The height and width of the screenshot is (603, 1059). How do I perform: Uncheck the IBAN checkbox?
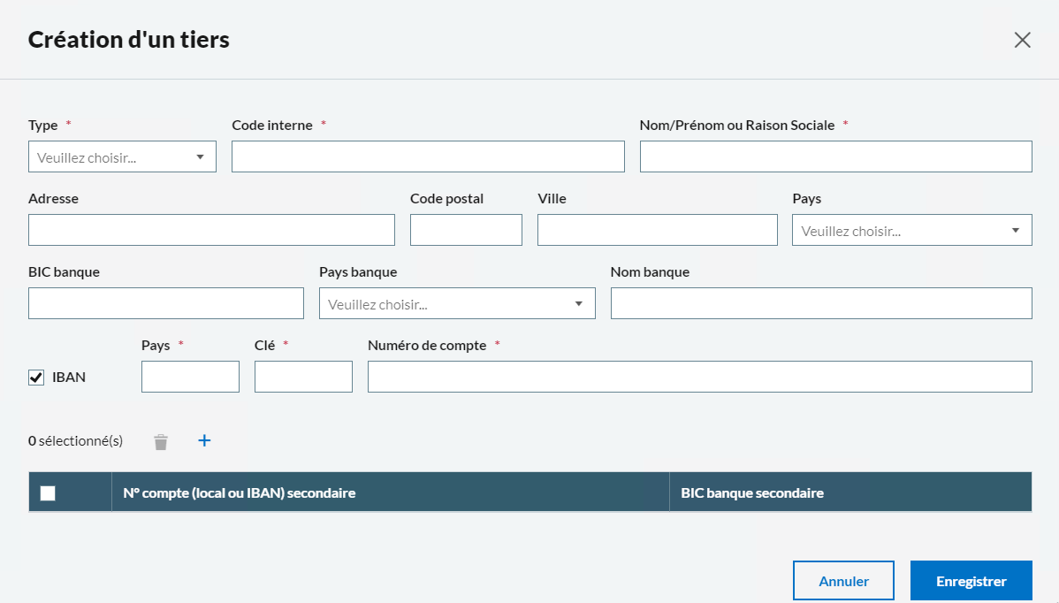point(36,378)
